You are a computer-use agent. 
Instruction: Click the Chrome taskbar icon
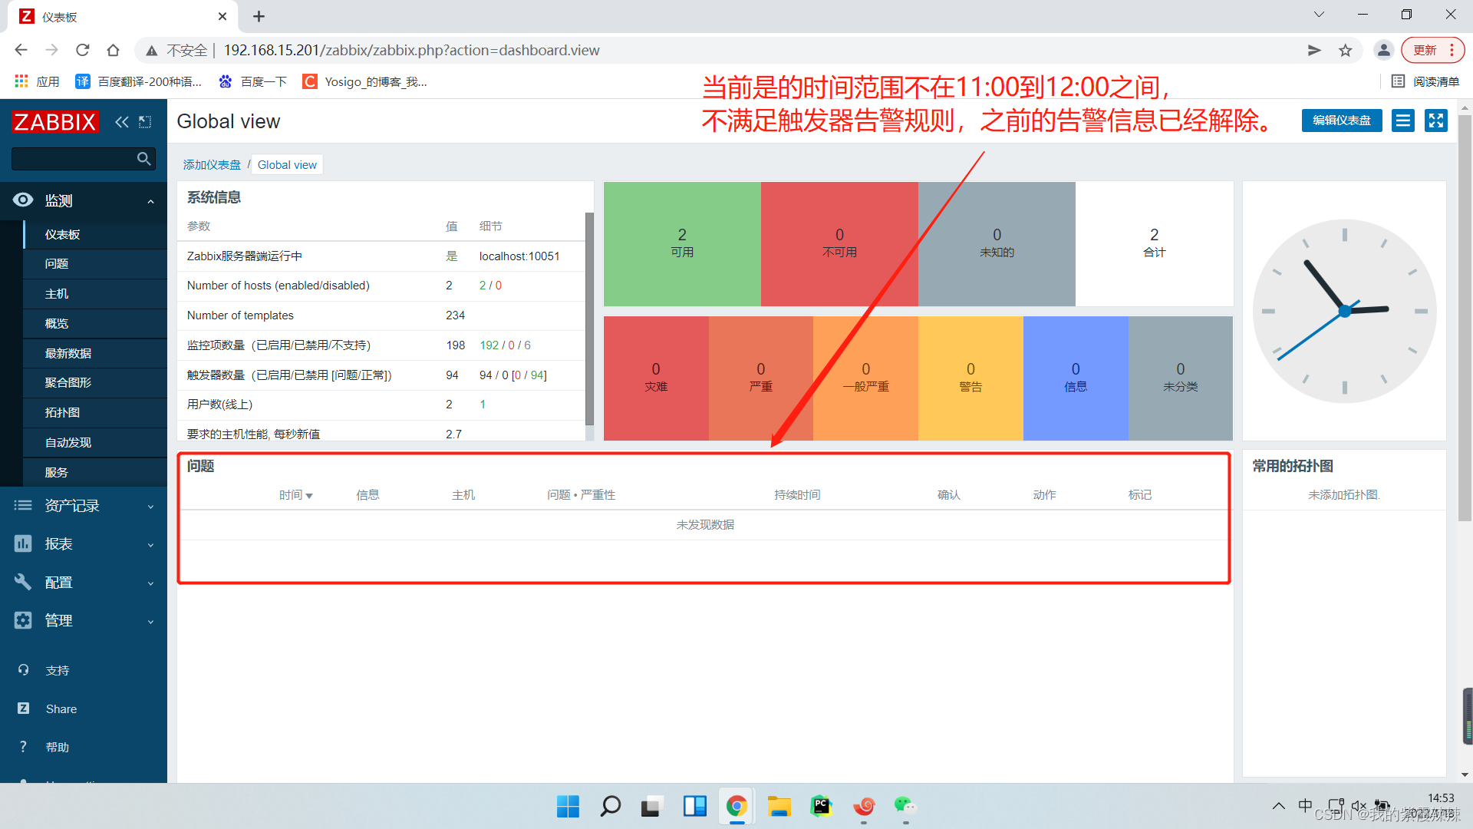tap(737, 806)
